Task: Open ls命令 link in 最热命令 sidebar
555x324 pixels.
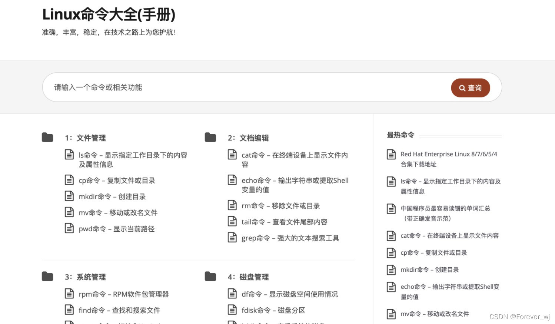Action: click(451, 186)
